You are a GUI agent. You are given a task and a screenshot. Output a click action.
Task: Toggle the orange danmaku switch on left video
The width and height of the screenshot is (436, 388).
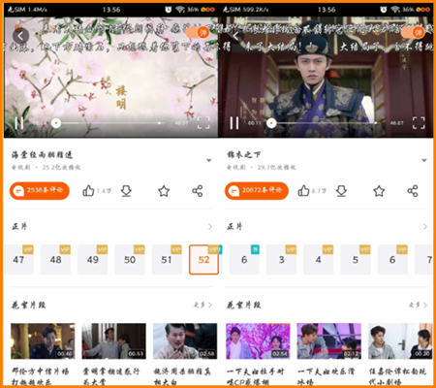click(198, 32)
